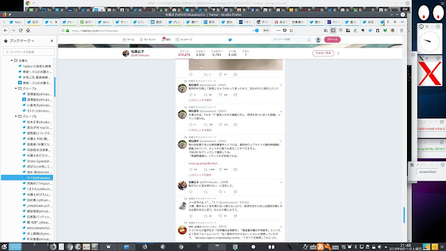
Task: Go to the Firefox home page icon
Action: [x=28, y=31]
